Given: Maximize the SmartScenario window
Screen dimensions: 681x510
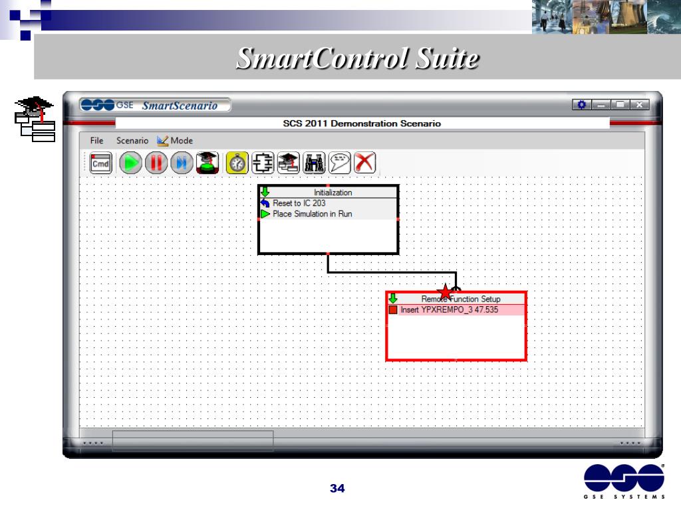Looking at the screenshot, I should click(620, 104).
